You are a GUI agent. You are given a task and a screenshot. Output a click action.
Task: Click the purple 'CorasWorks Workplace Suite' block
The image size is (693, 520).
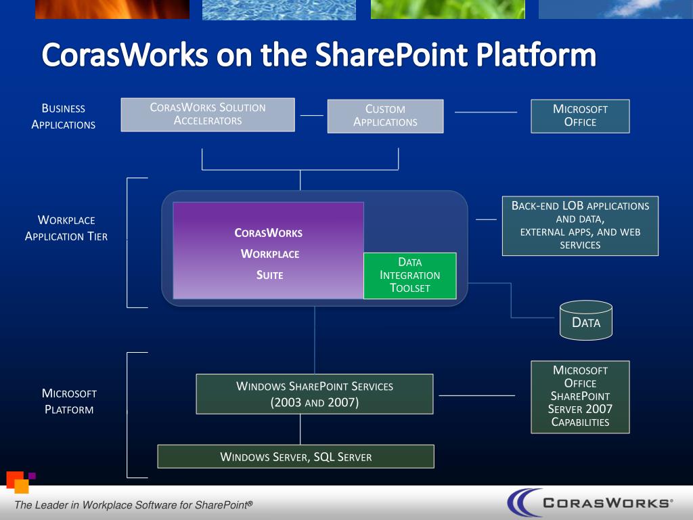coord(268,251)
